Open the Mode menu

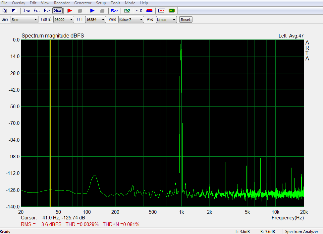(x=130, y=3)
